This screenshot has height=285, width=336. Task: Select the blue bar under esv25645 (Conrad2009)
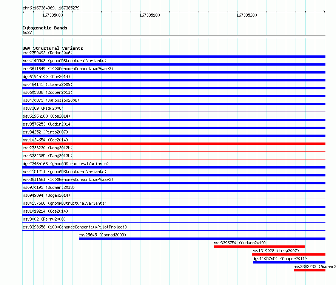click(x=202, y=239)
